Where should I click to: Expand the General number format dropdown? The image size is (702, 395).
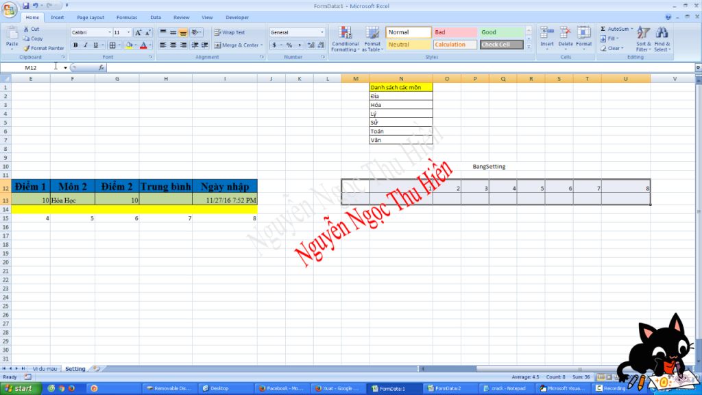[322, 32]
